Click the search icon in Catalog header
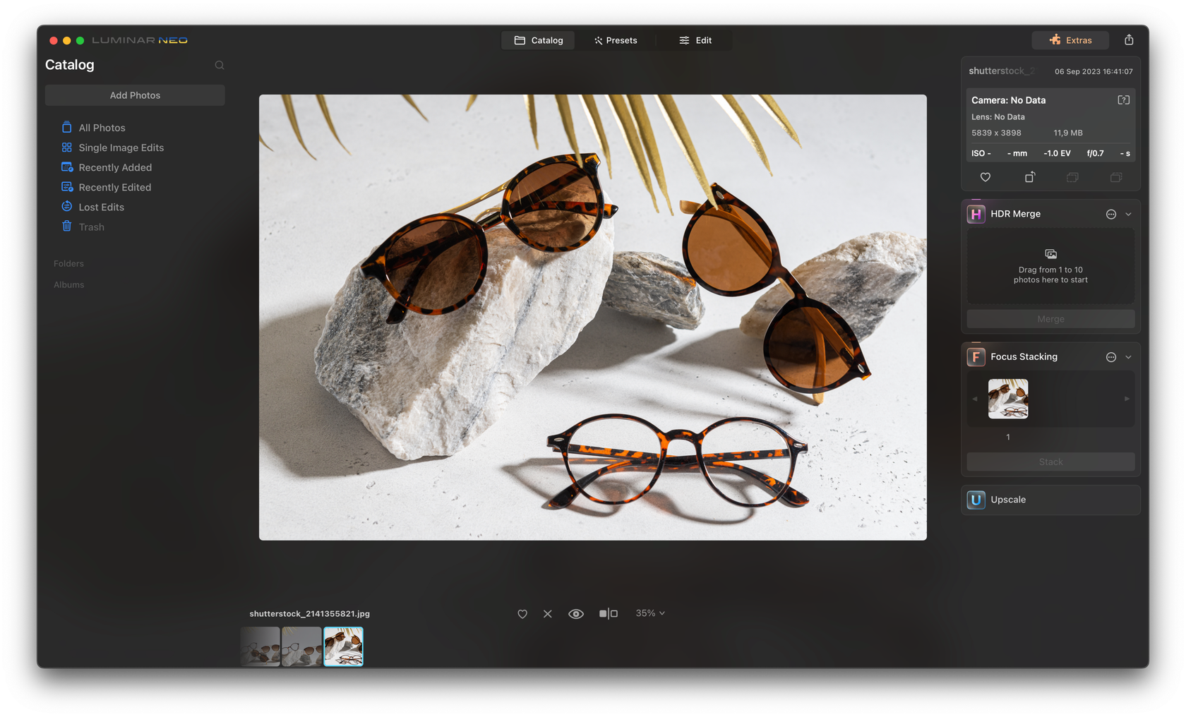The image size is (1186, 717). click(x=220, y=65)
